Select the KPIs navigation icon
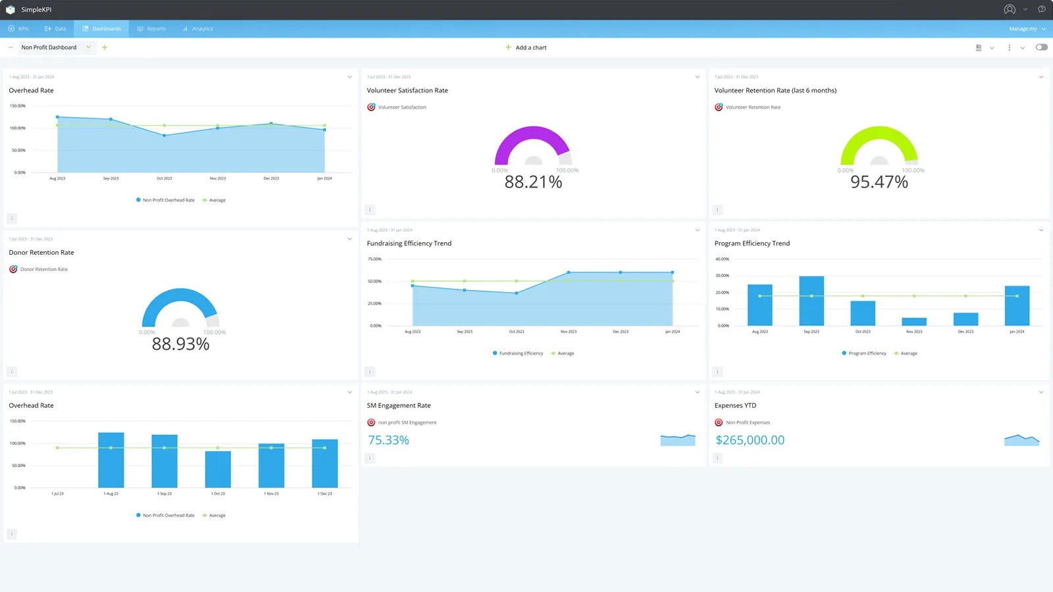 [x=11, y=28]
